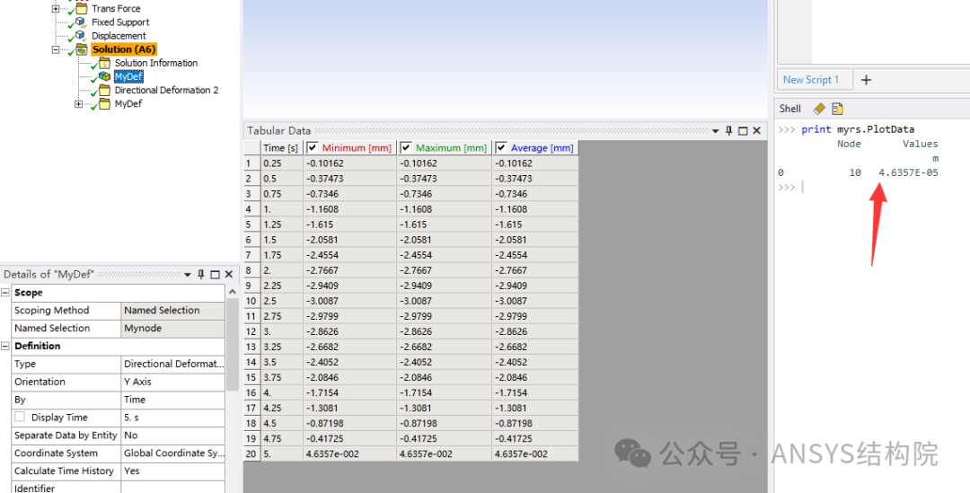Viewport: 970px width, 493px height.
Task: Uncheck the Minimum [mm] column checkbox
Action: tap(313, 148)
